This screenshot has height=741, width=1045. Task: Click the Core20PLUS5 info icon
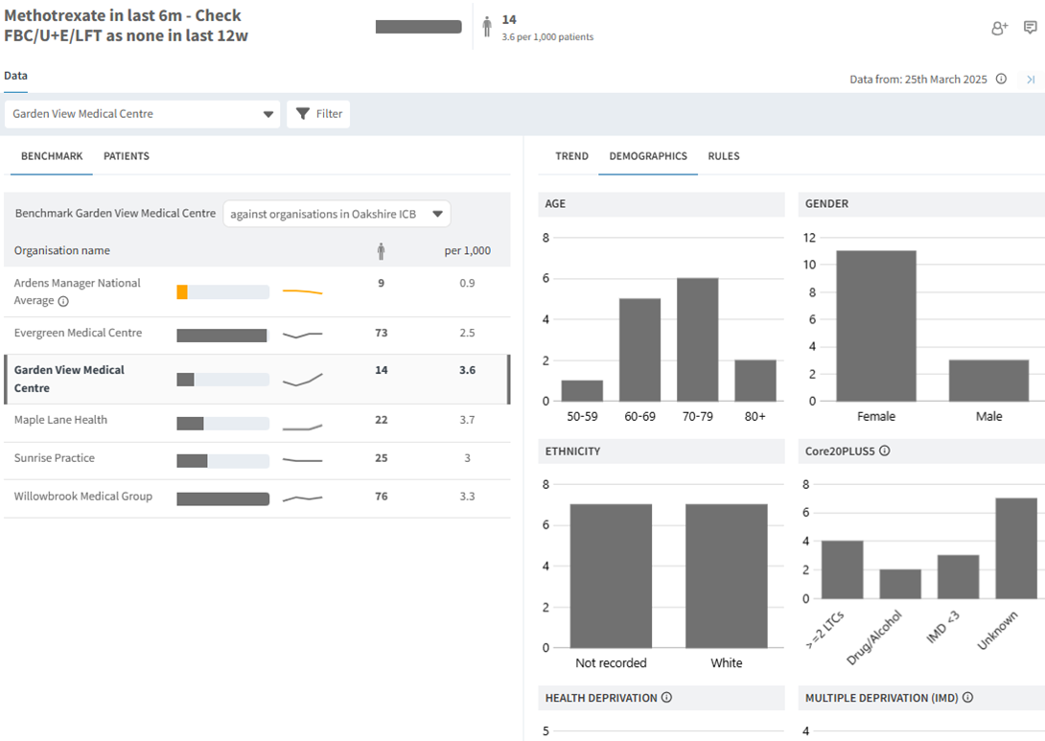(884, 451)
